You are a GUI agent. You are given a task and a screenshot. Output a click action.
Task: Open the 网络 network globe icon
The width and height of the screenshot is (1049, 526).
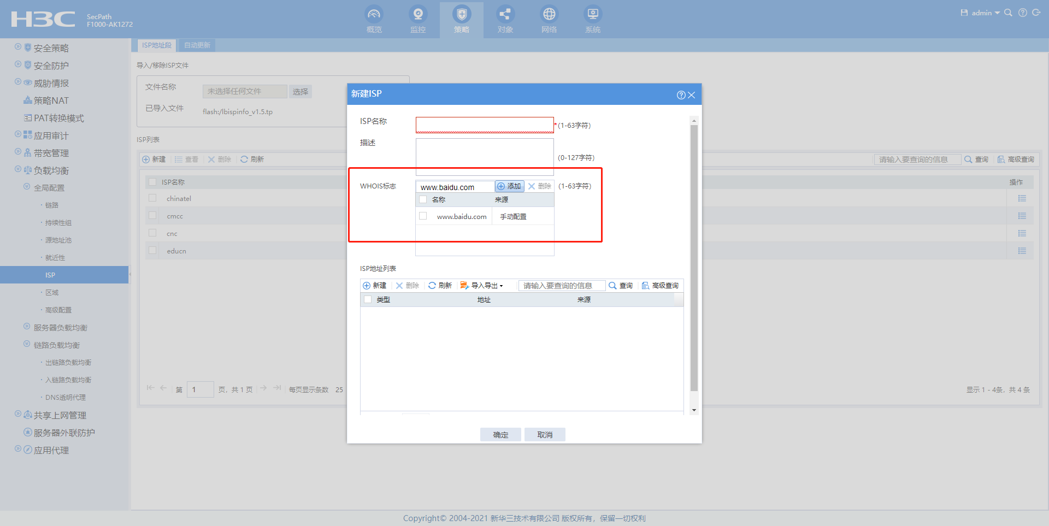tap(549, 14)
